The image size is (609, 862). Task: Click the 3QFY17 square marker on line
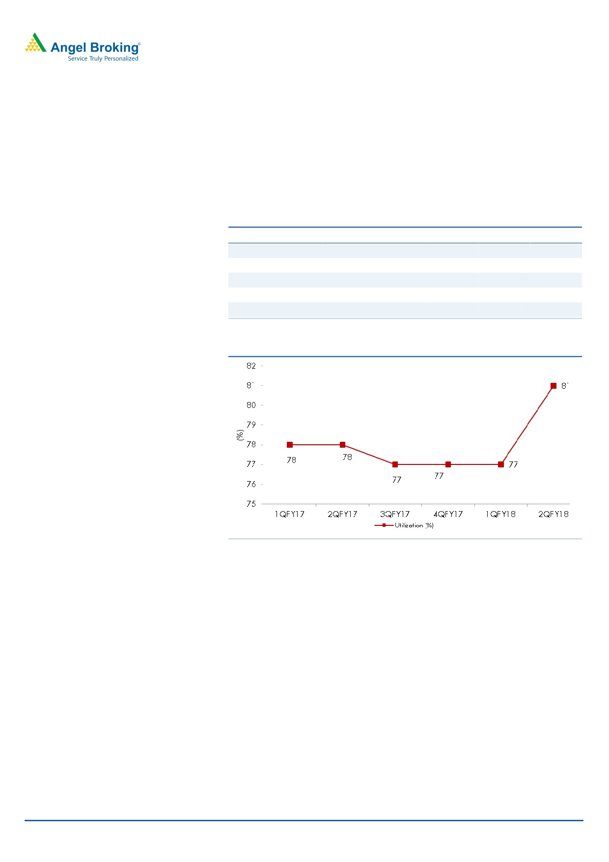point(395,464)
